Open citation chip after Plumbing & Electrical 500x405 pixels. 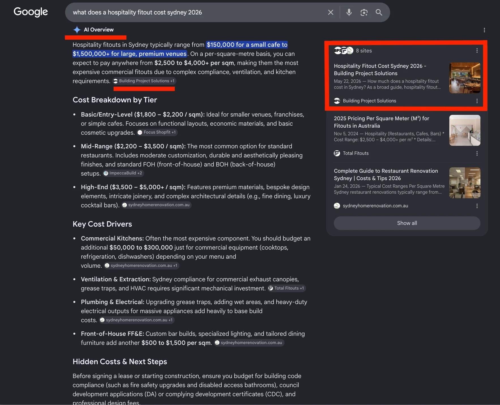(x=137, y=320)
